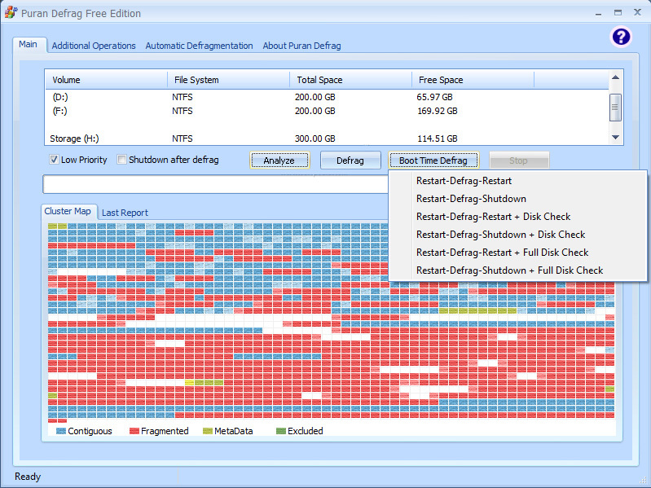This screenshot has height=488, width=651.
Task: Click the volume list scroll down arrow
Action: [616, 138]
